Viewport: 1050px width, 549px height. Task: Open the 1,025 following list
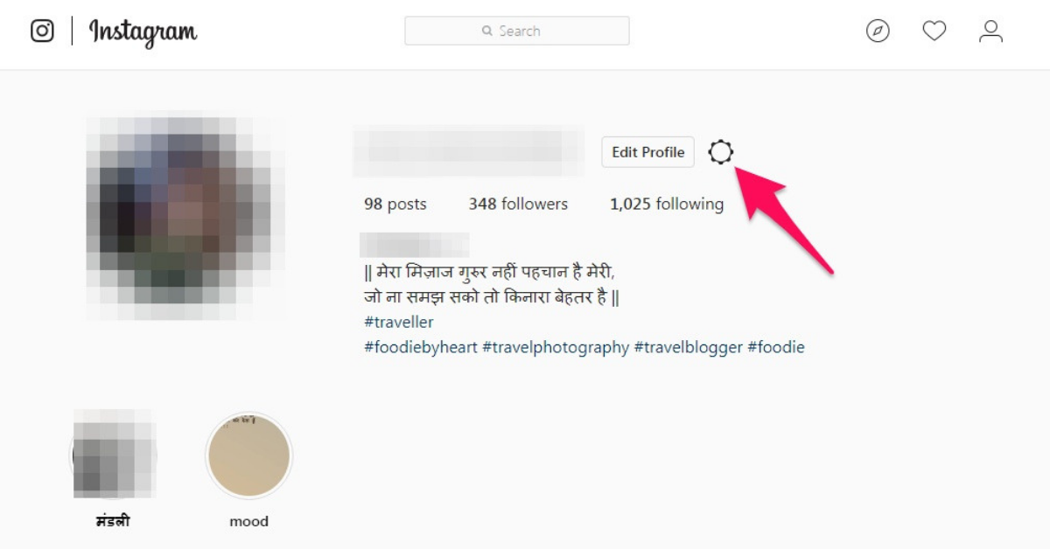[667, 204]
